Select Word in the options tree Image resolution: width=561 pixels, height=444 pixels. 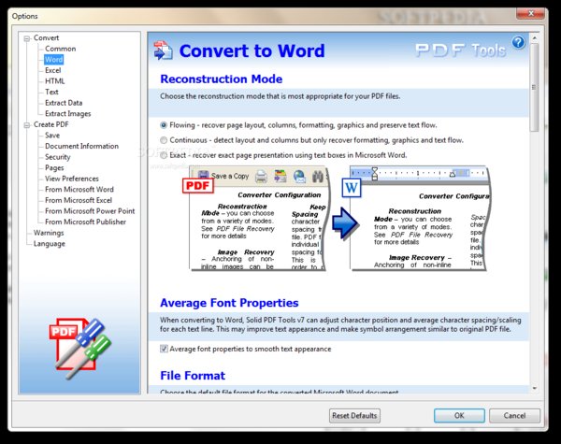pos(54,60)
